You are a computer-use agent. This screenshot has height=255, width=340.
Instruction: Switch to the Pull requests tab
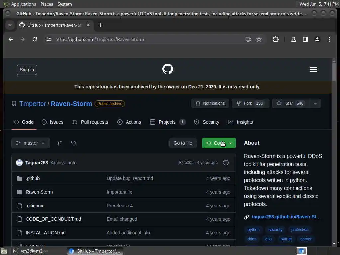90,122
